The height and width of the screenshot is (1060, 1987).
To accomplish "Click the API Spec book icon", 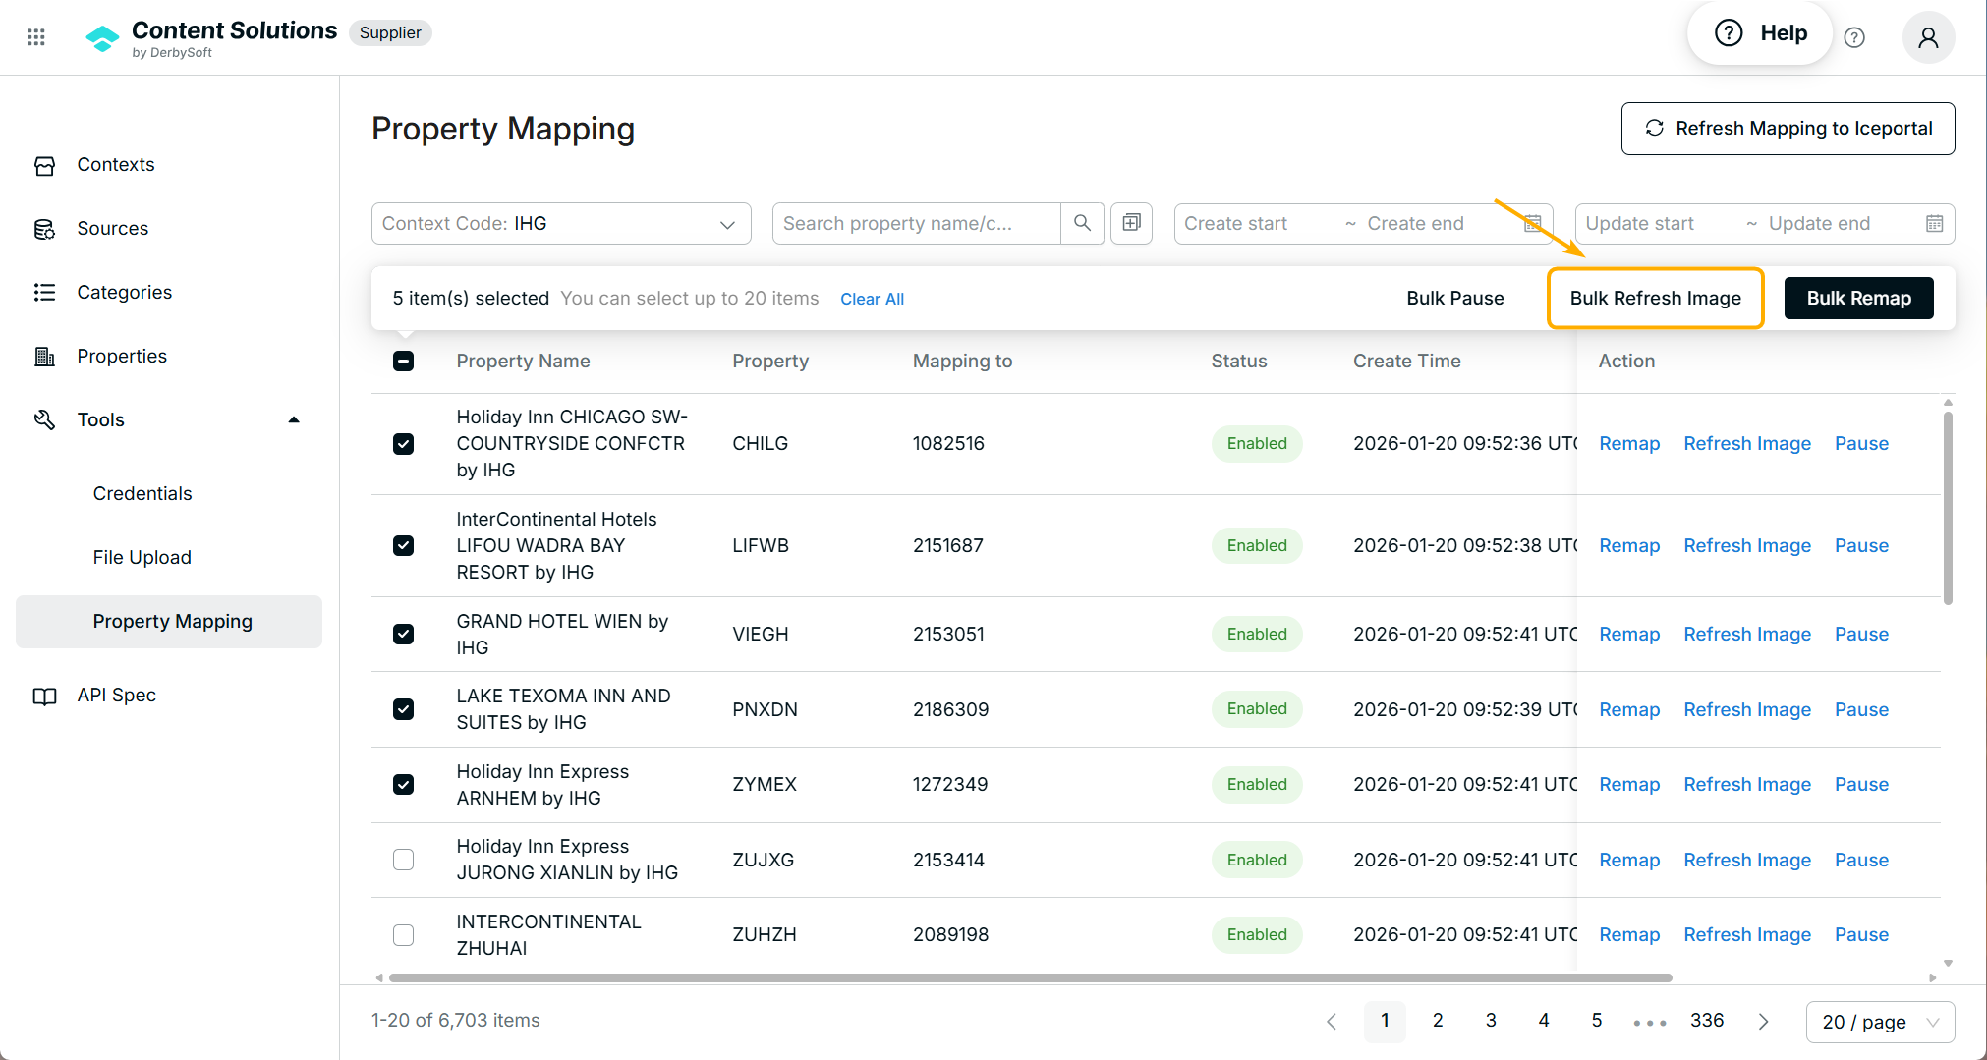I will [x=44, y=696].
